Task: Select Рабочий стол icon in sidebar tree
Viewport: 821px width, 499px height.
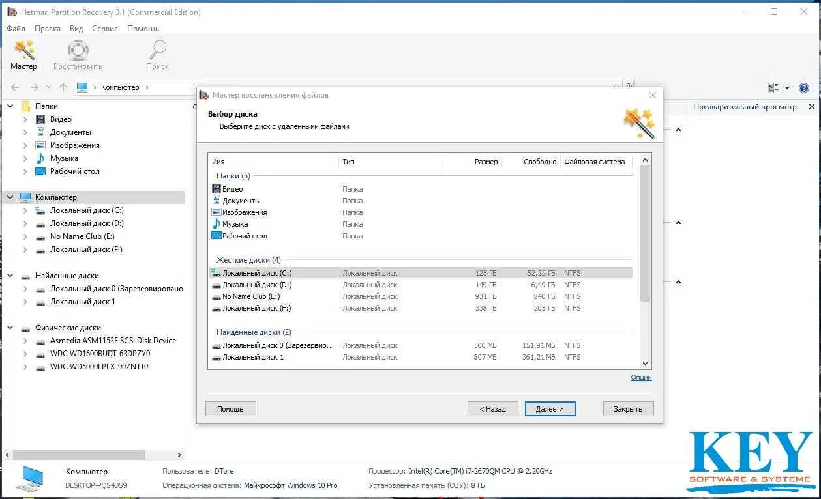Action: (40, 171)
